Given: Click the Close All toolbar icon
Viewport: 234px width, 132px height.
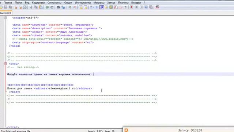Looking at the screenshot, I should 20,7.
